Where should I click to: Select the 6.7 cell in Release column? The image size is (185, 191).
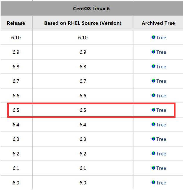tap(16, 81)
